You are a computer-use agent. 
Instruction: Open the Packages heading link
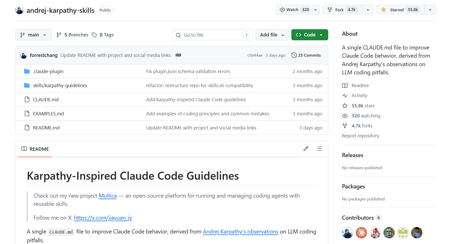[353, 186]
